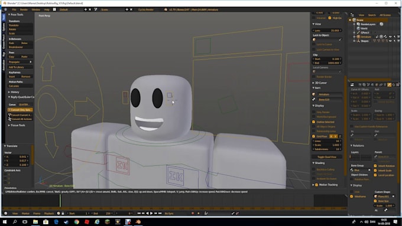Screen dimensions: 402x226
Task: Open the screen layout browse icon
Action: [54, 9]
